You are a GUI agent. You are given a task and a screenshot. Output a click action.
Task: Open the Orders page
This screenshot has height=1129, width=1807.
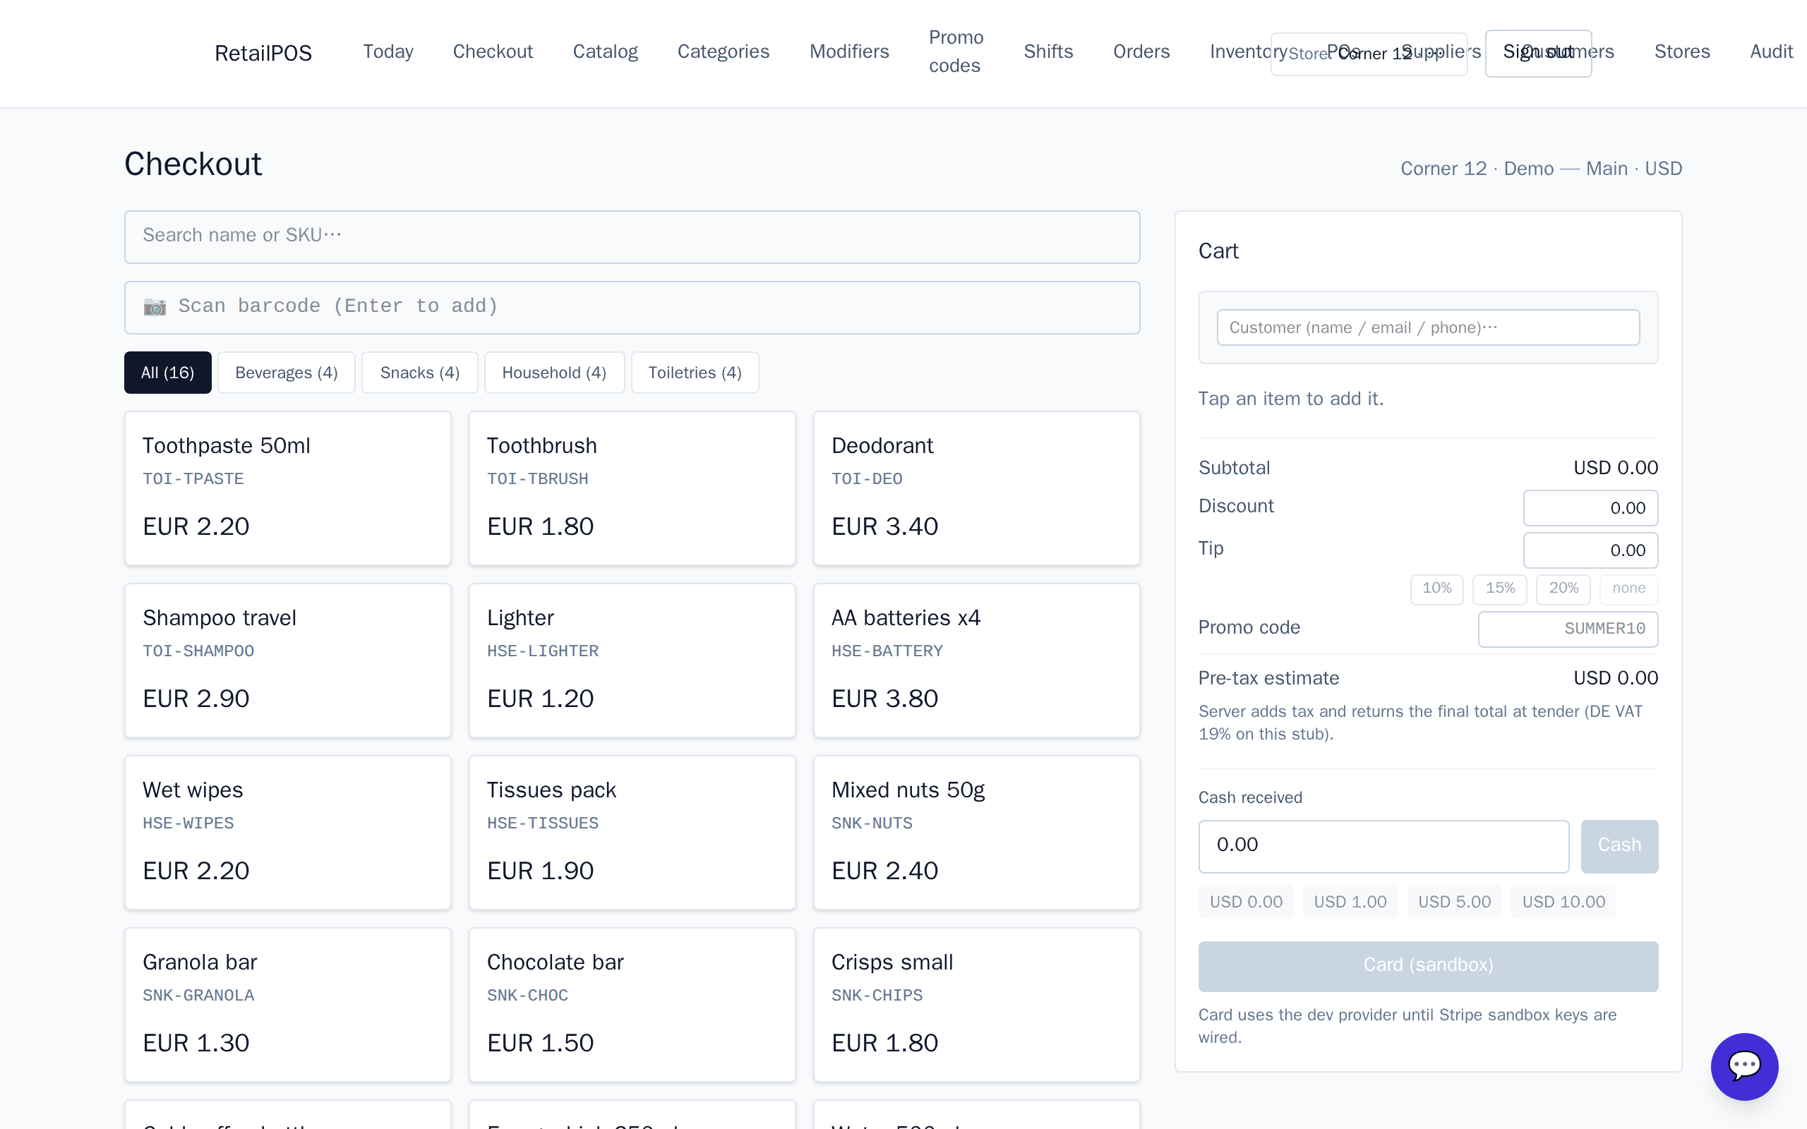[1141, 52]
